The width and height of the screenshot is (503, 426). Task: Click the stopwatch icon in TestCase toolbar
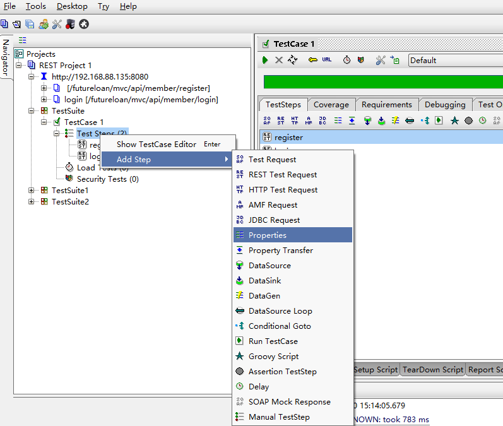(x=346, y=60)
